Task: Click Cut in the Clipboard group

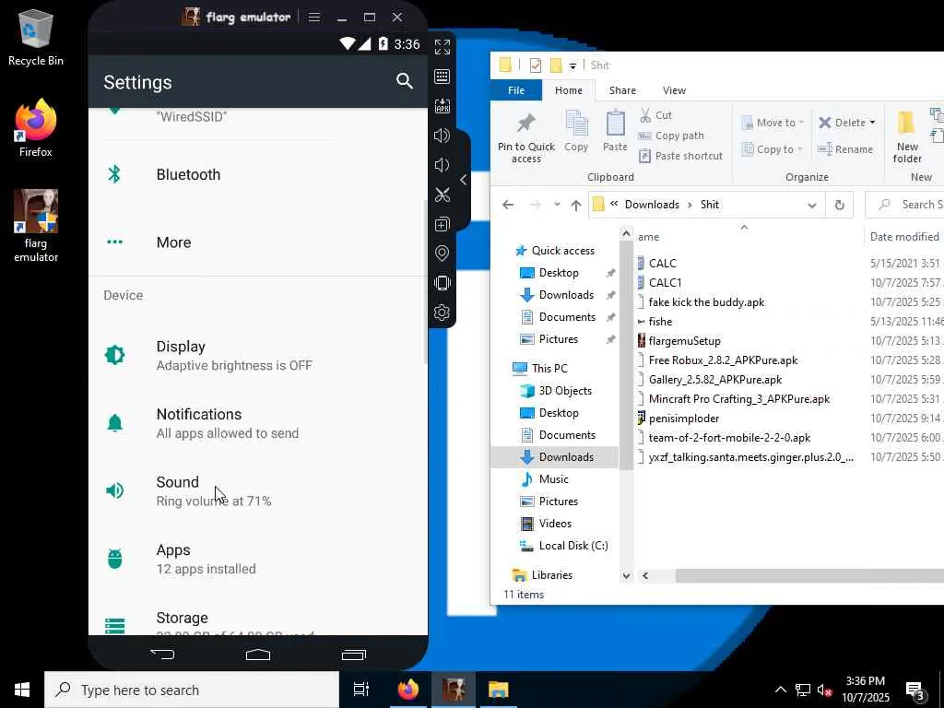Action: click(655, 115)
